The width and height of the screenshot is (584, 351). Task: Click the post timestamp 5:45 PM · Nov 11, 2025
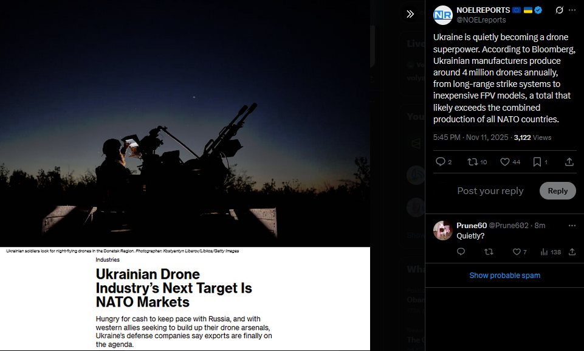(x=470, y=137)
